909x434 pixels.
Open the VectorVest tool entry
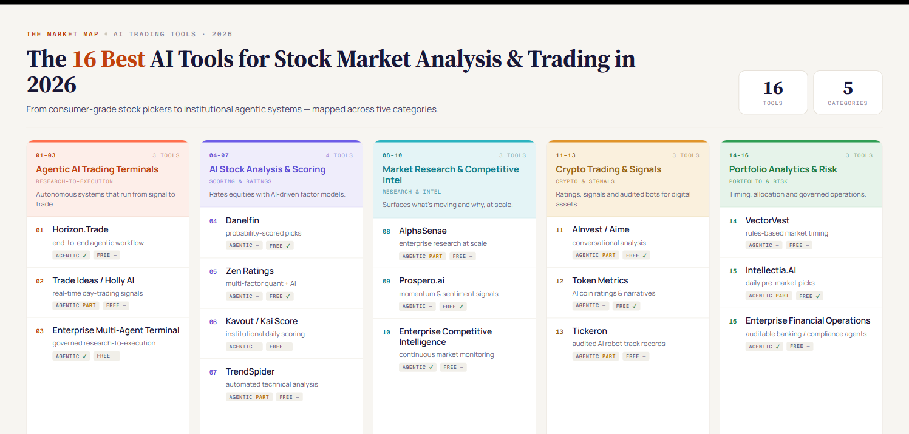coord(801,232)
